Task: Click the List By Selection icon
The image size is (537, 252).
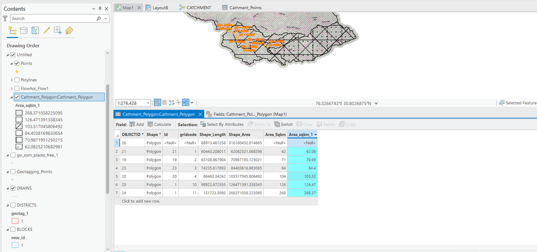Action: (x=35, y=31)
